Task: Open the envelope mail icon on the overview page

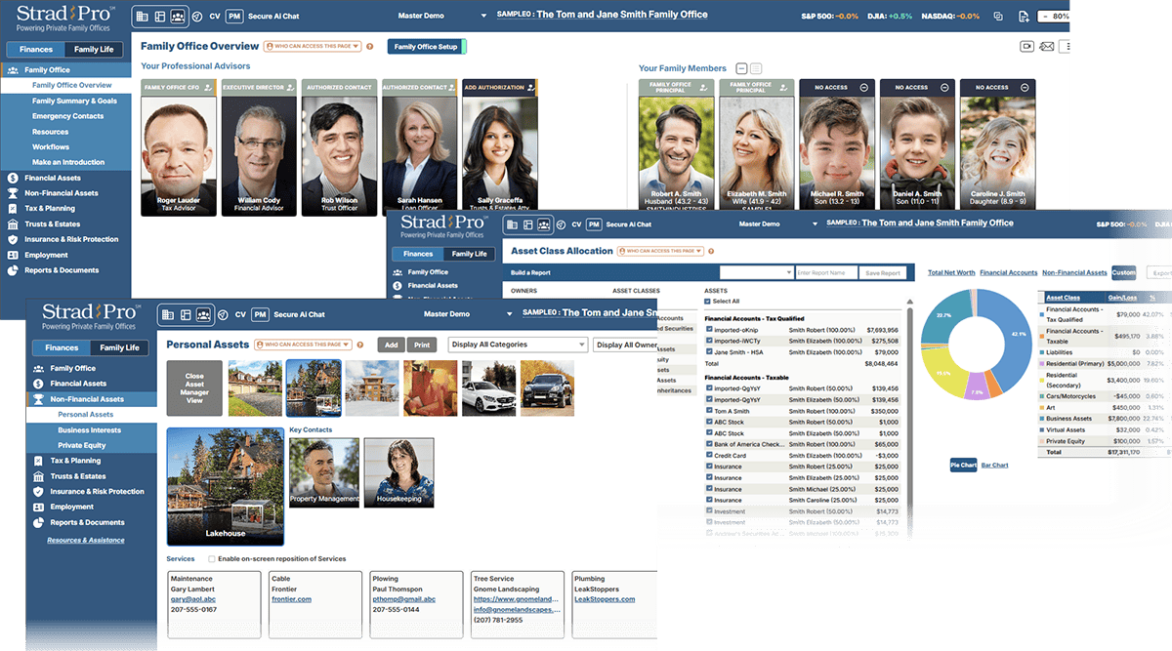Action: (1047, 46)
